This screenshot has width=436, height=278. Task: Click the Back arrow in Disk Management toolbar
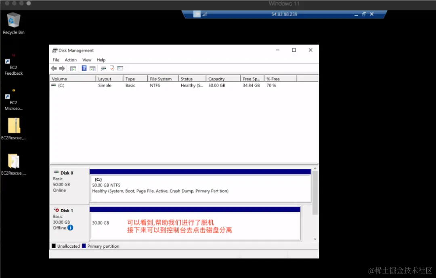(54, 68)
